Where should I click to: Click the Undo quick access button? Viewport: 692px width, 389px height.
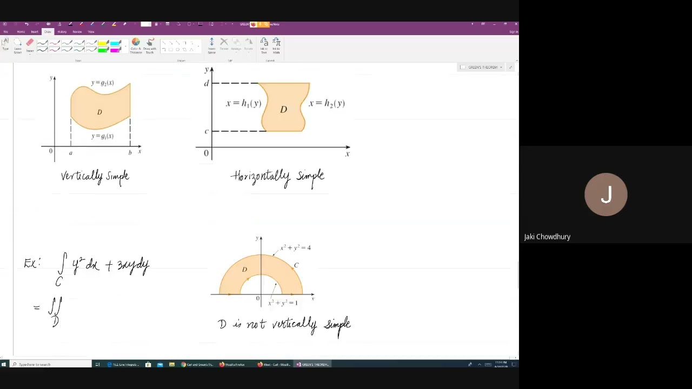click(x=26, y=24)
